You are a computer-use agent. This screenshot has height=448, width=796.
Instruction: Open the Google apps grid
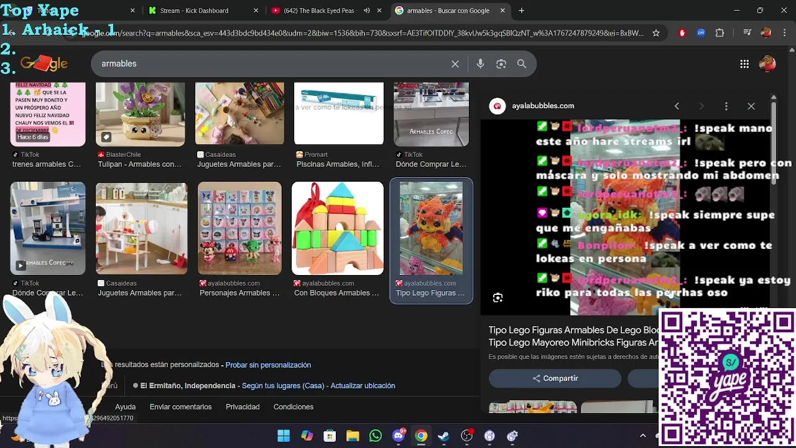pyautogui.click(x=744, y=63)
